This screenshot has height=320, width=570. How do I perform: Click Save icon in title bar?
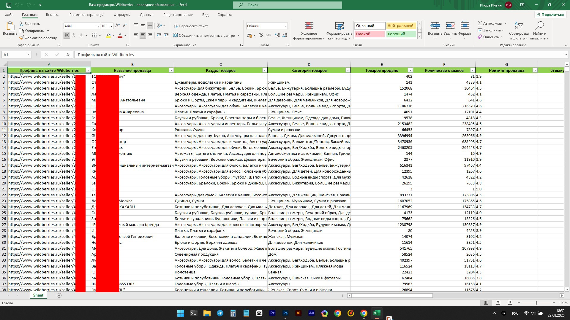tap(9, 5)
